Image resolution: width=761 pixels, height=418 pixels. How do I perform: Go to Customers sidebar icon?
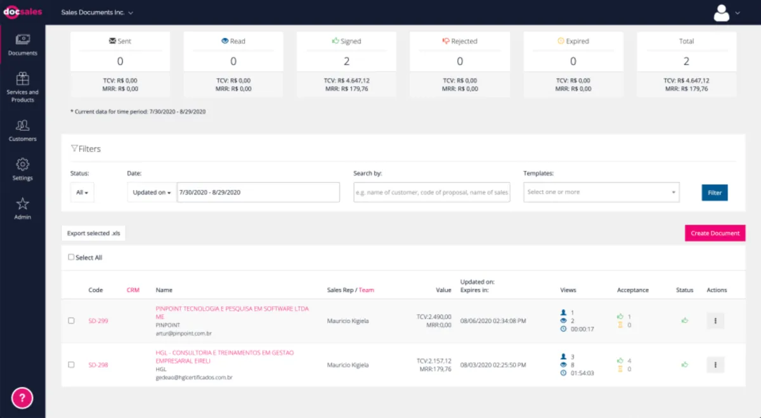[x=23, y=125]
